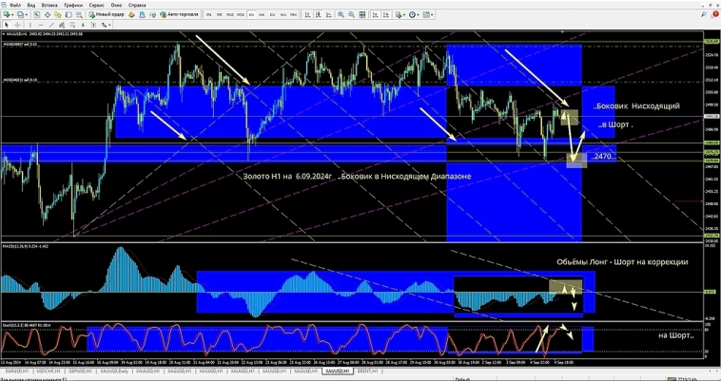This screenshot has width=721, height=381.
Task: Select the arrow cursor tool
Action: pos(7,25)
